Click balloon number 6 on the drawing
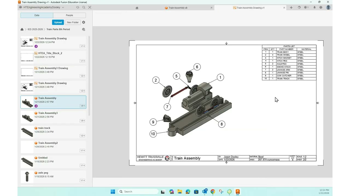 pyautogui.click(x=197, y=67)
